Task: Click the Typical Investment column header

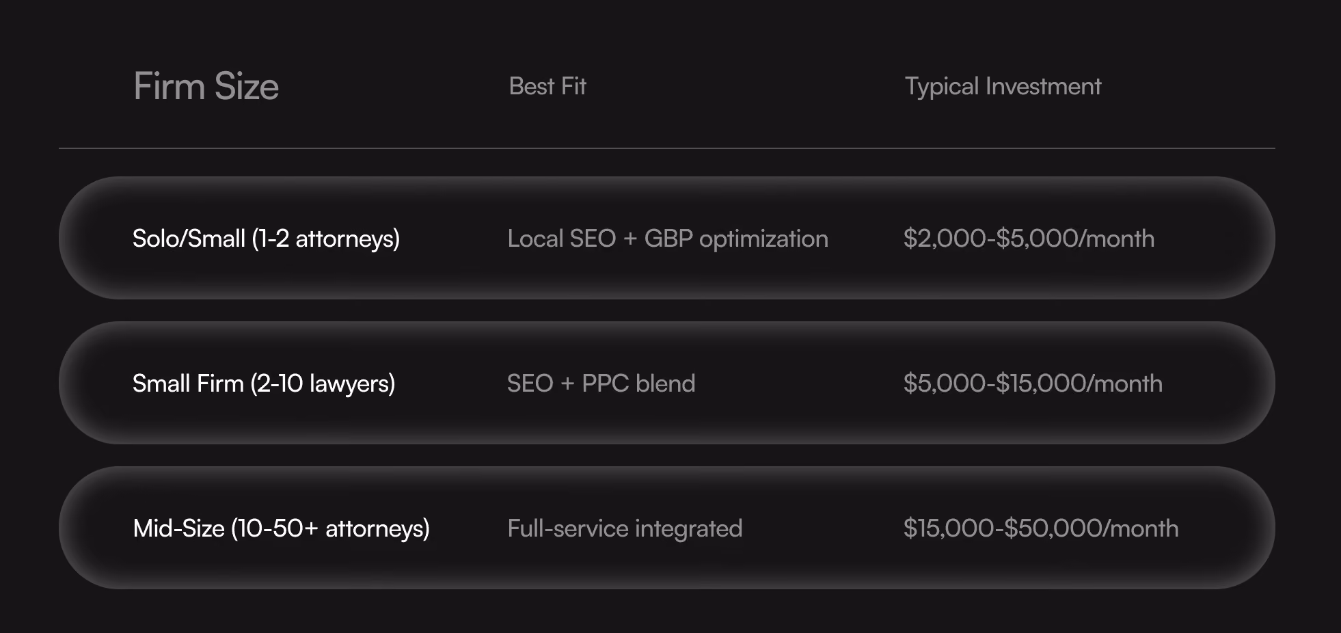Action: (x=1003, y=87)
